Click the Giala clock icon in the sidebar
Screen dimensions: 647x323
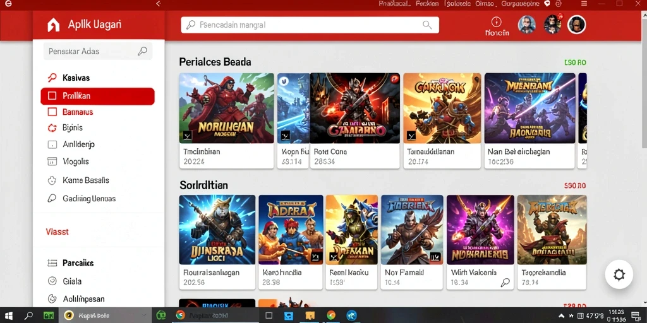coord(52,281)
